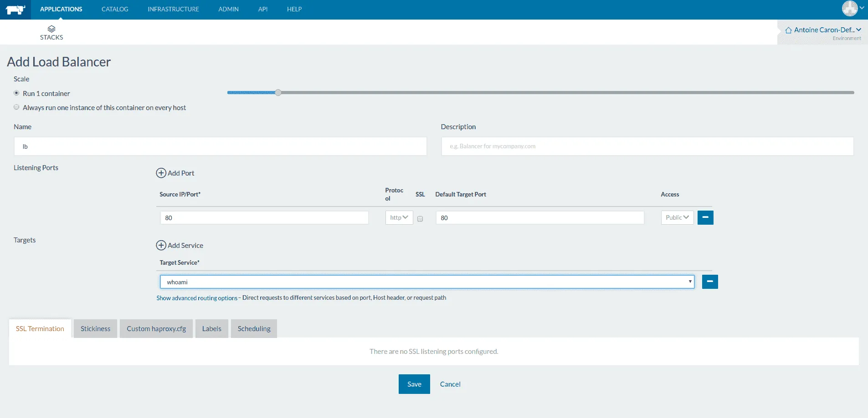
Task: Click the Description input field
Action: [x=647, y=146]
